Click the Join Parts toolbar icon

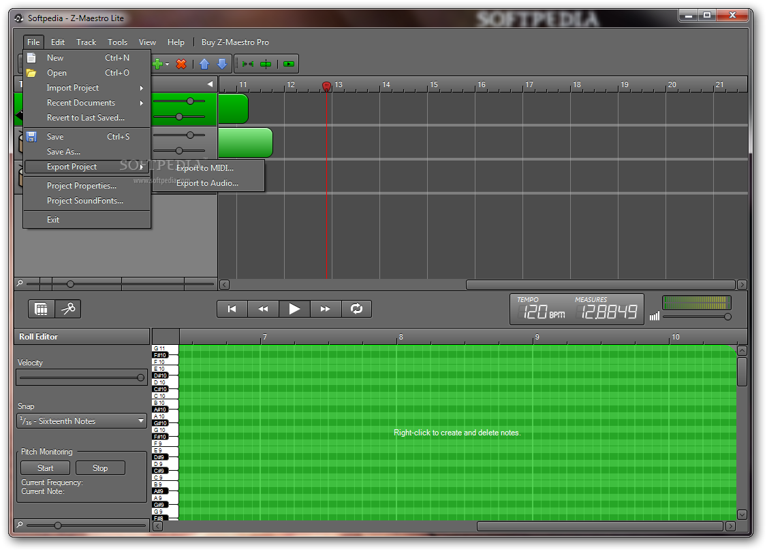(x=248, y=64)
